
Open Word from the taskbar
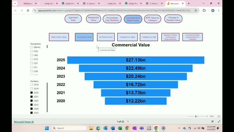click(113, 128)
